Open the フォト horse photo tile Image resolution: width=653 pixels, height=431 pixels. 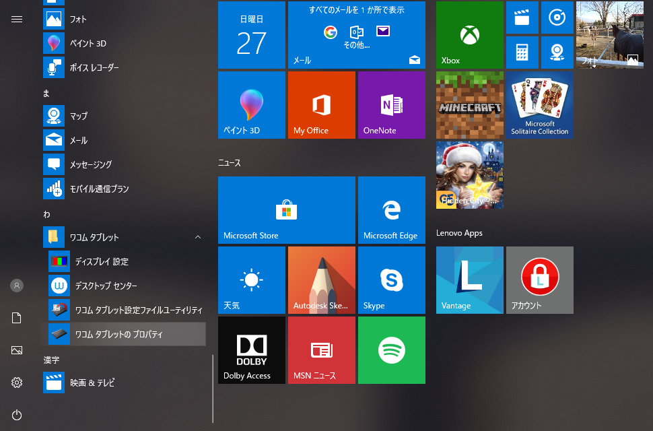point(610,35)
